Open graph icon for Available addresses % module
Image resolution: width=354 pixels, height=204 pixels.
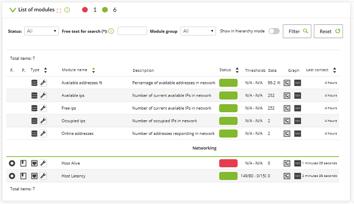[287, 83]
